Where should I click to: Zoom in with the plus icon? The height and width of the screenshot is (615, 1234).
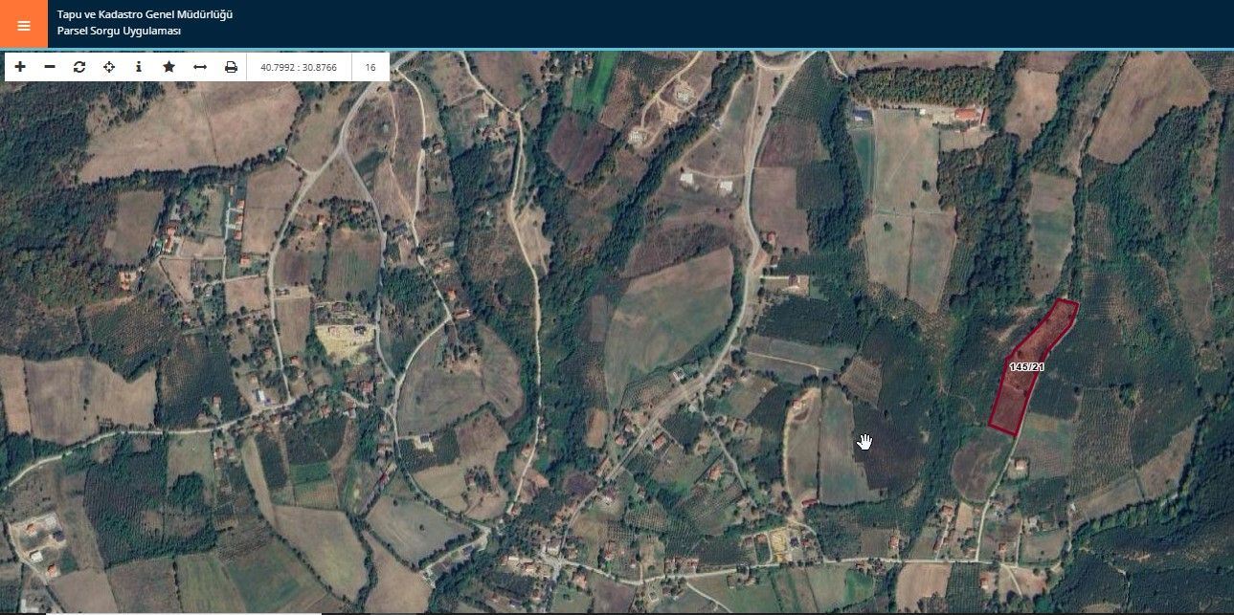point(20,67)
